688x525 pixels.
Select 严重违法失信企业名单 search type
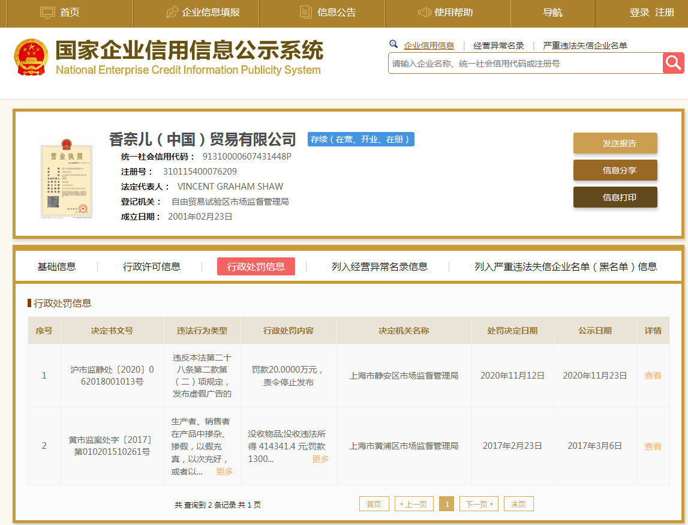click(585, 46)
